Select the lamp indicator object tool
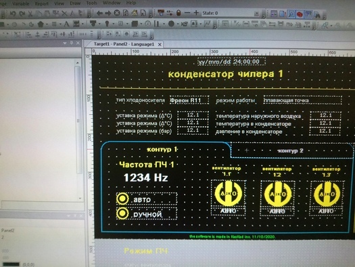 [107, 24]
